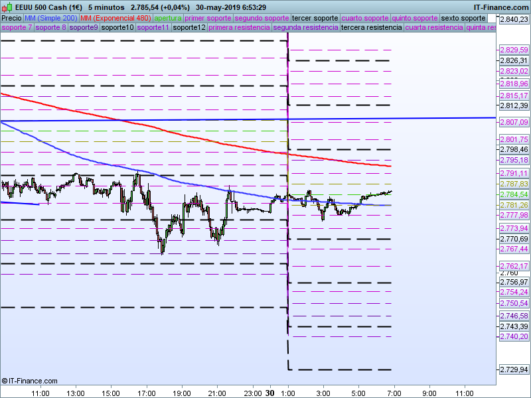The width and height of the screenshot is (531, 398).
Task: Click the 2.781,26 price axis label
Action: (514, 205)
